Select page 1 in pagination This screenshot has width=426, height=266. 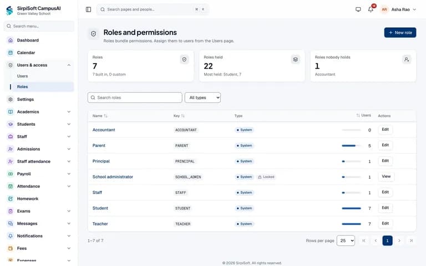[x=387, y=241]
